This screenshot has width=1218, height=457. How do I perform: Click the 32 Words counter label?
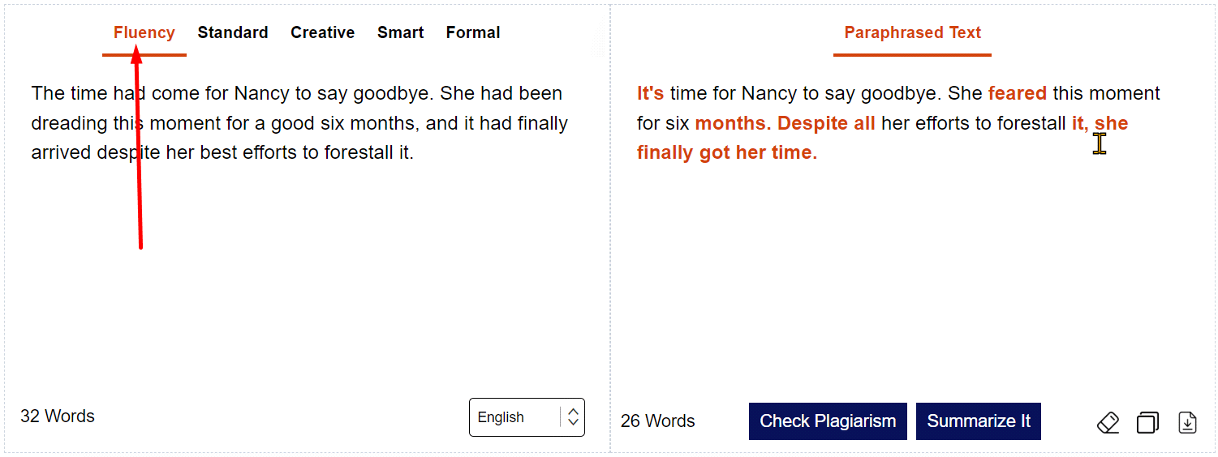coord(58,416)
